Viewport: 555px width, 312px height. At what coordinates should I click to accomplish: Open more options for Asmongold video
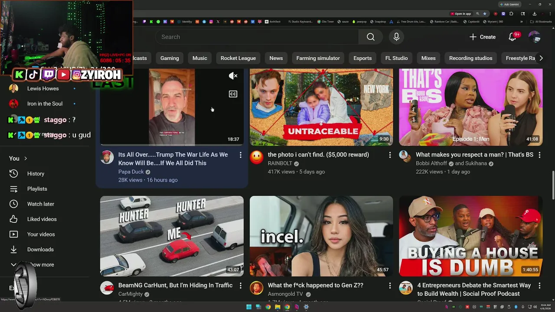390,286
